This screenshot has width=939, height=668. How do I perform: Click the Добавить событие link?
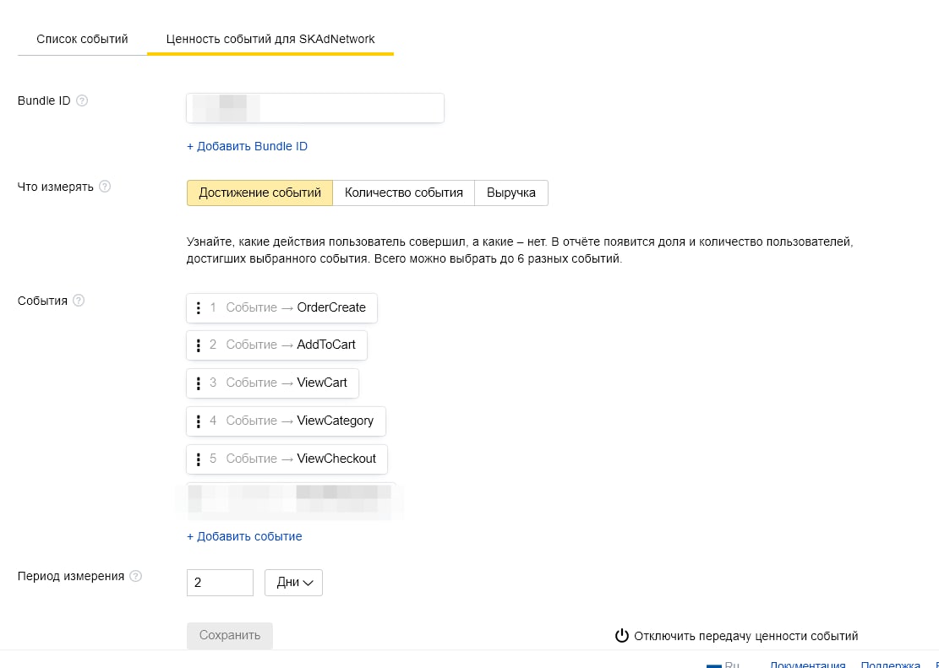(x=244, y=536)
